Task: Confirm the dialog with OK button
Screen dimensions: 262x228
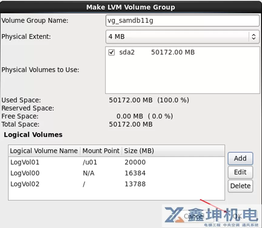Action: (x=237, y=216)
